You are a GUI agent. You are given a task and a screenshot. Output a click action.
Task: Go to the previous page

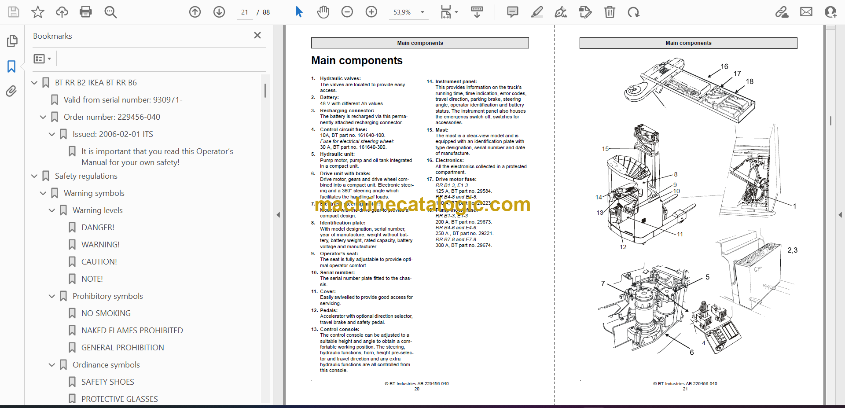pos(195,12)
